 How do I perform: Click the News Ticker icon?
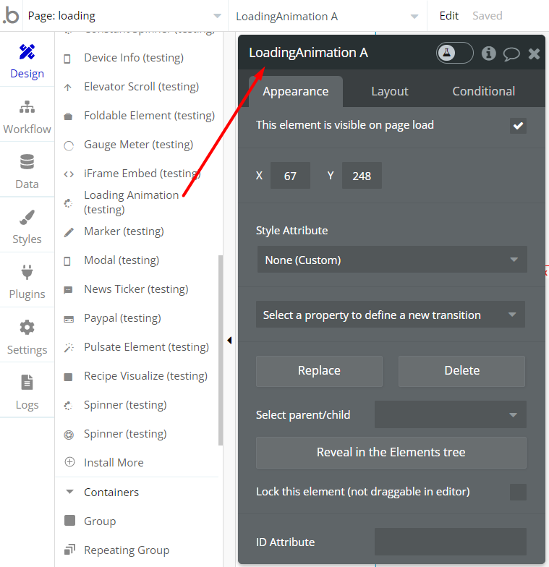[68, 290]
